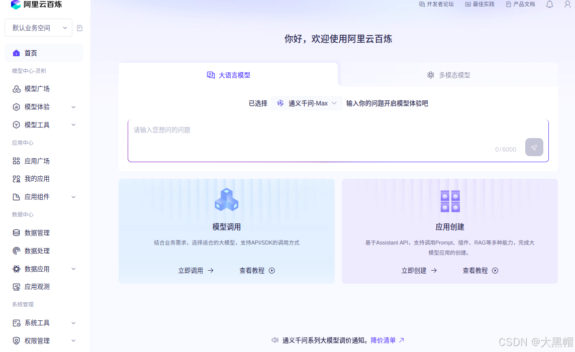The image size is (575, 352).
Task: Click the purple grid 应用创建 illustration
Action: tap(450, 201)
